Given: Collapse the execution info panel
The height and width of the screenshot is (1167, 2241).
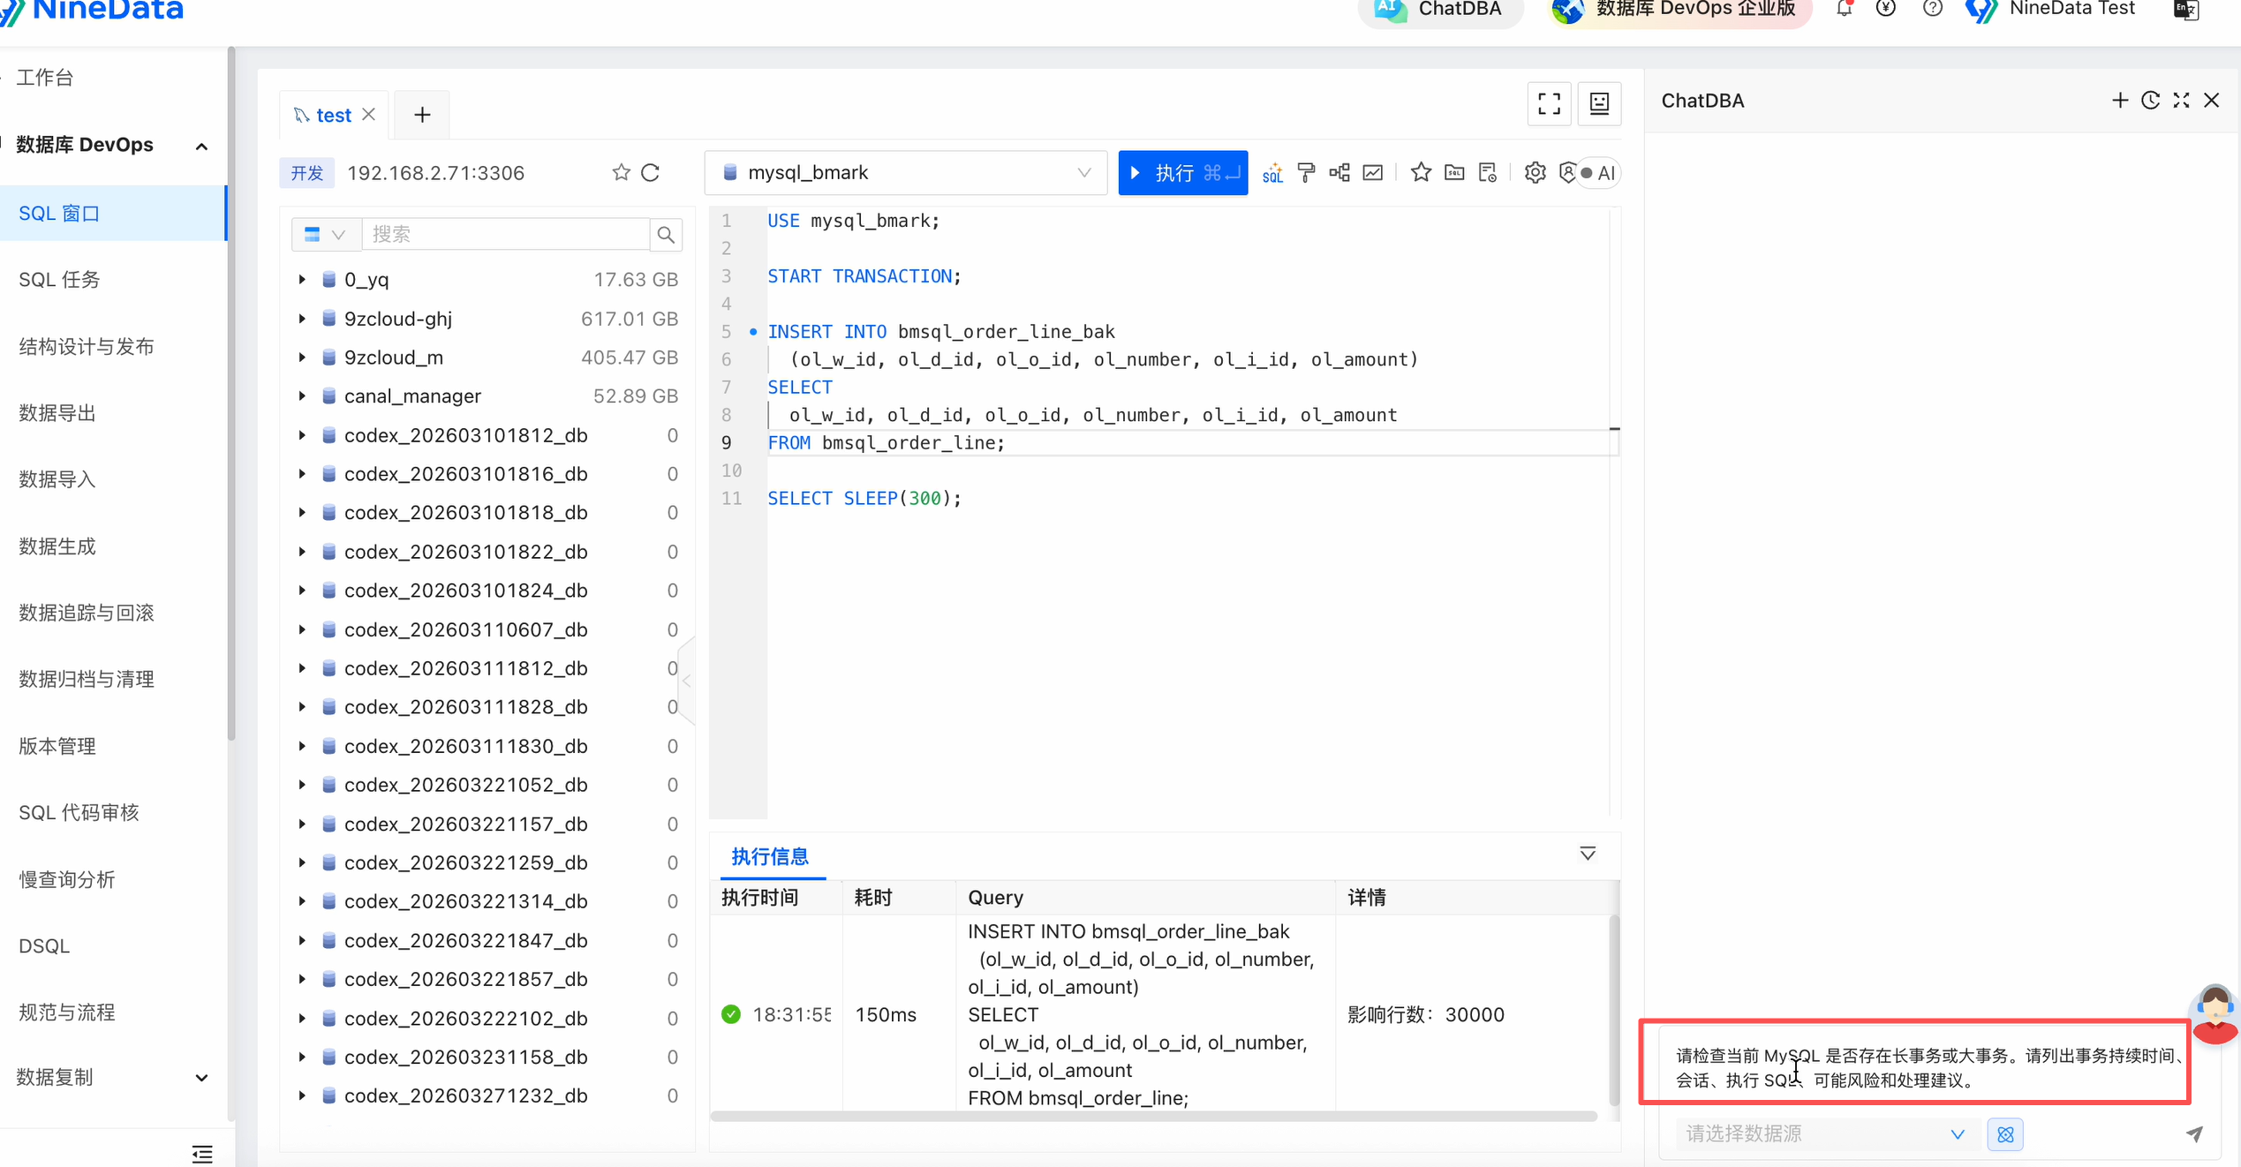Looking at the screenshot, I should tap(1588, 854).
